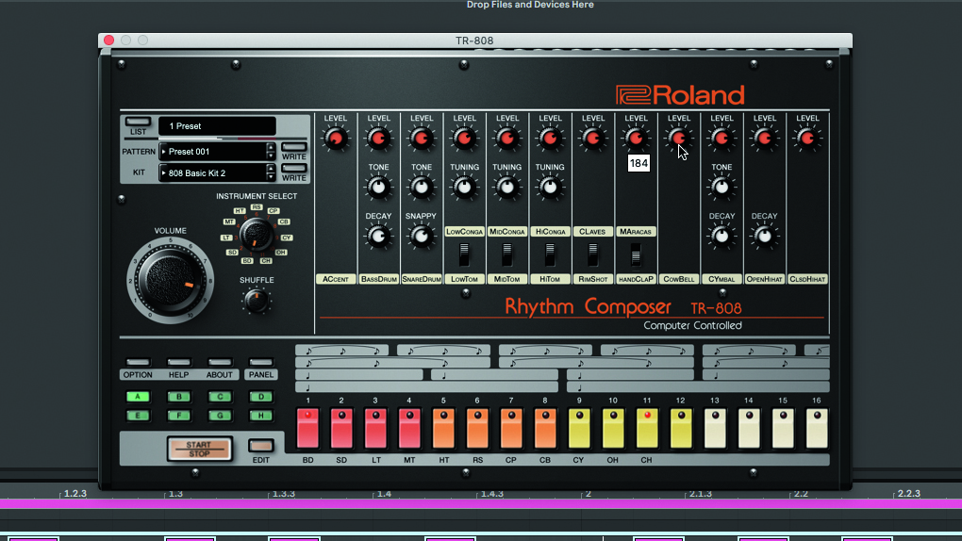Click the HiTom LEVEL knob
Viewport: 962px width, 541px height.
(x=550, y=138)
